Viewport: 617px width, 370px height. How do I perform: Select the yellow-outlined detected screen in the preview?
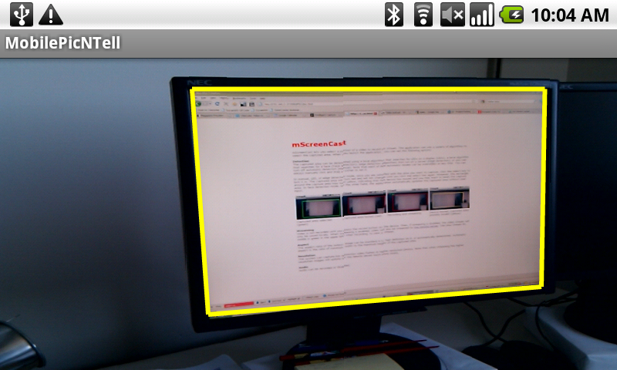(x=370, y=200)
